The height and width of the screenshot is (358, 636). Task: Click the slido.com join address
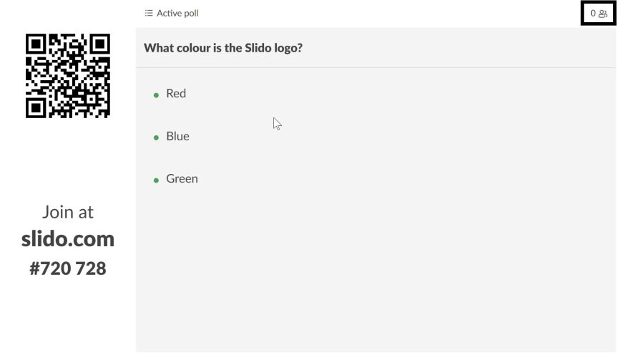[x=68, y=238]
